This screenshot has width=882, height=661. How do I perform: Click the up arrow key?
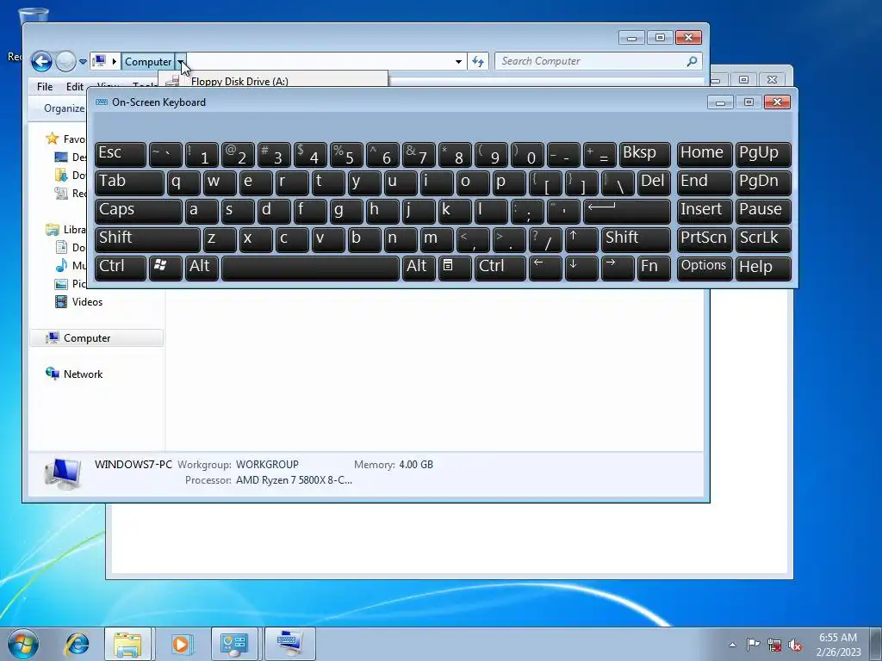pos(581,239)
